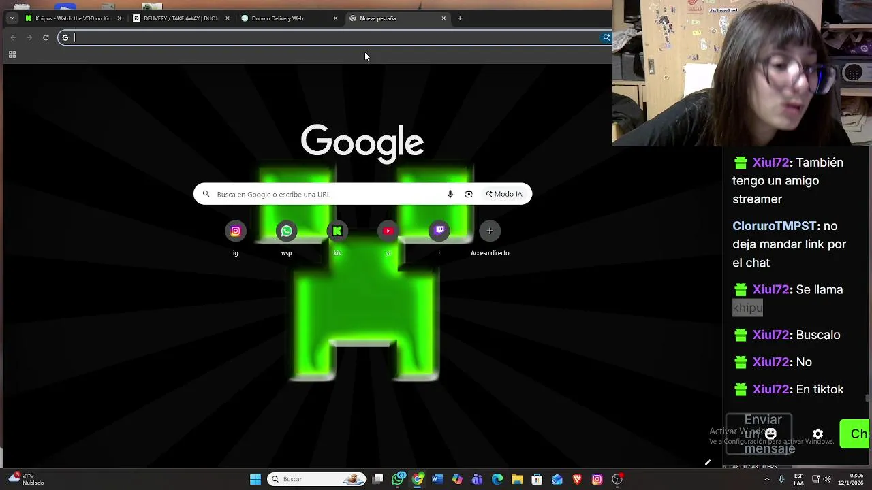The width and height of the screenshot is (872, 490).
Task: Open Brave browser from the taskbar
Action: pyautogui.click(x=577, y=479)
